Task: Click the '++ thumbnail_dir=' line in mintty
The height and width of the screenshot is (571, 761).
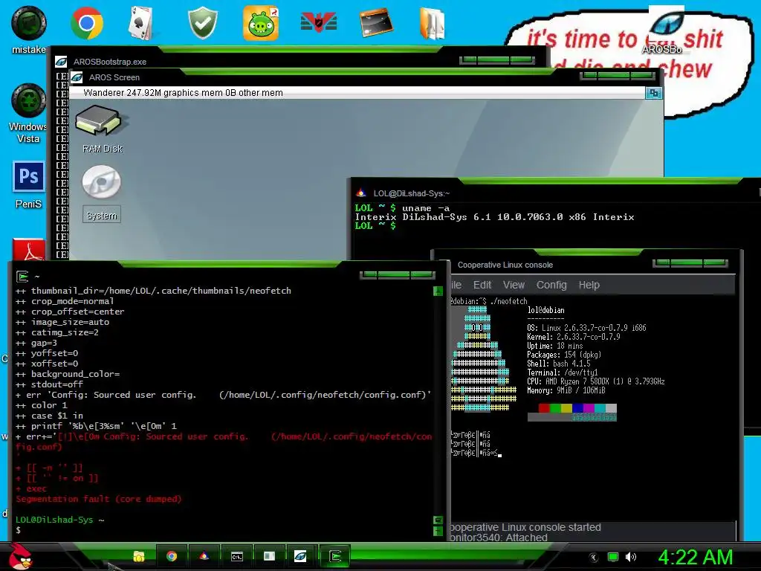Action: tap(153, 291)
